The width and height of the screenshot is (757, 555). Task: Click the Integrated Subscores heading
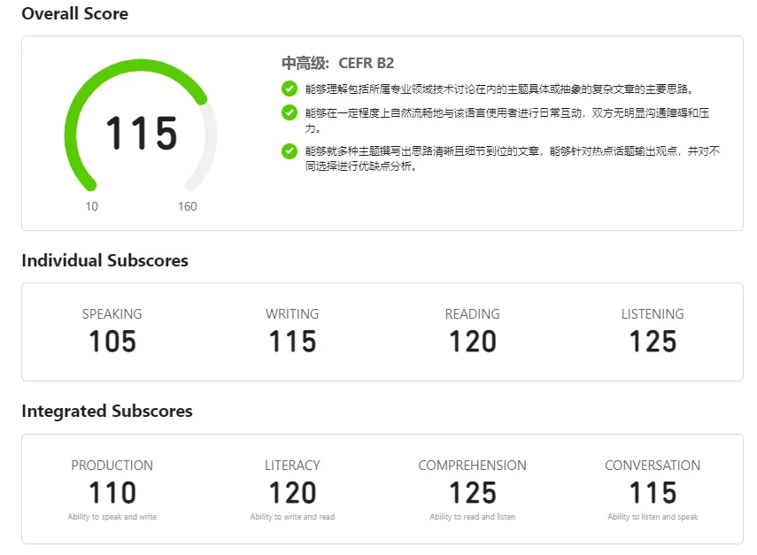click(107, 412)
